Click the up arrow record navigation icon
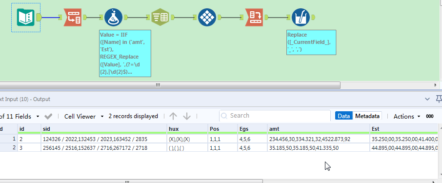 click(x=173, y=116)
